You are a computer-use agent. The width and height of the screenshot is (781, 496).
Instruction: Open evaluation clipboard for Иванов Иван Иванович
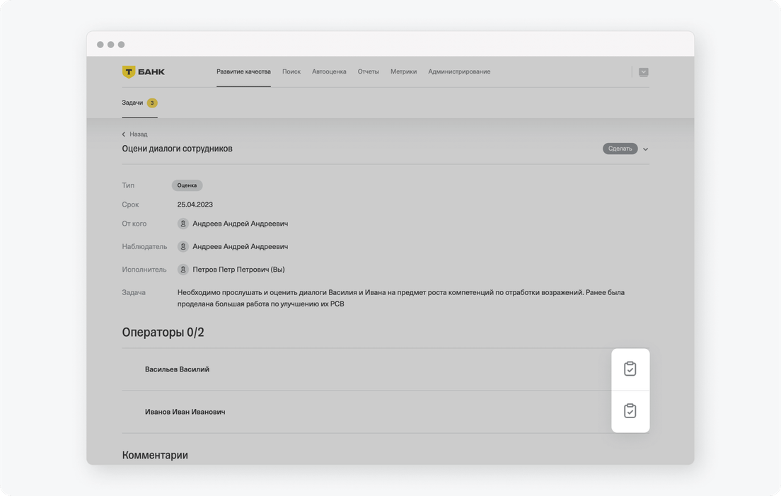[x=630, y=411]
